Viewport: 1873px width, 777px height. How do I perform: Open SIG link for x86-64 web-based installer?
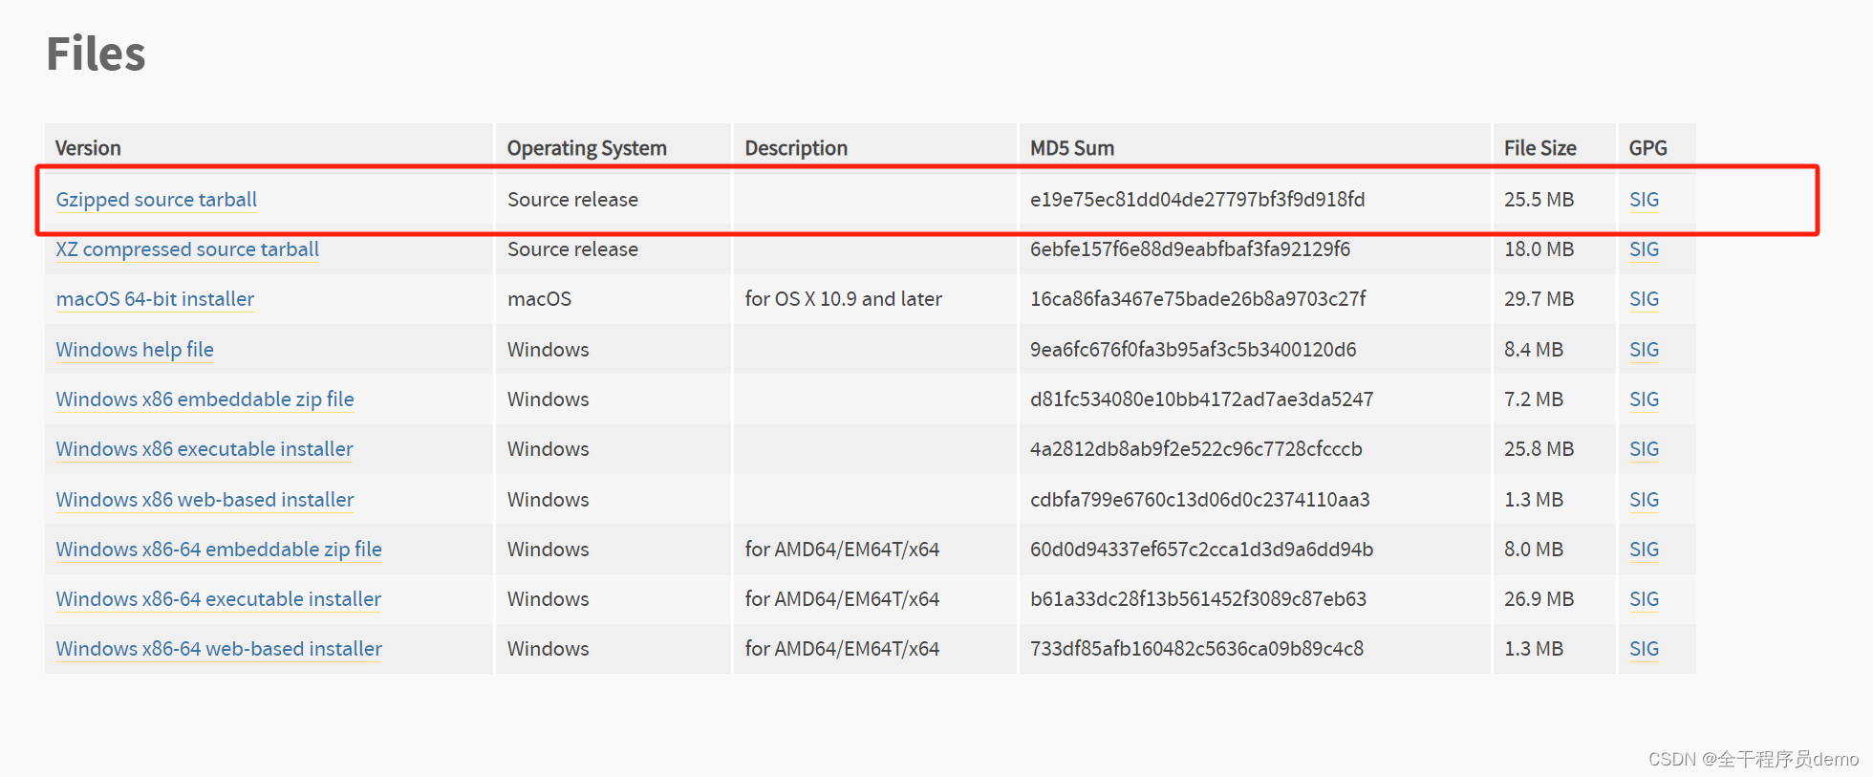coord(1644,649)
